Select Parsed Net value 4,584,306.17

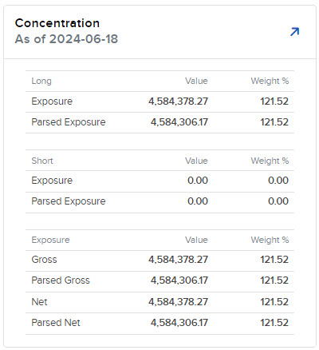tap(179, 323)
